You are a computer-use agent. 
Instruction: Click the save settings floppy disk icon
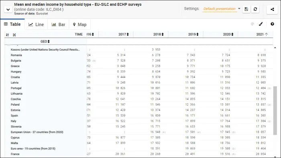[x=246, y=9]
